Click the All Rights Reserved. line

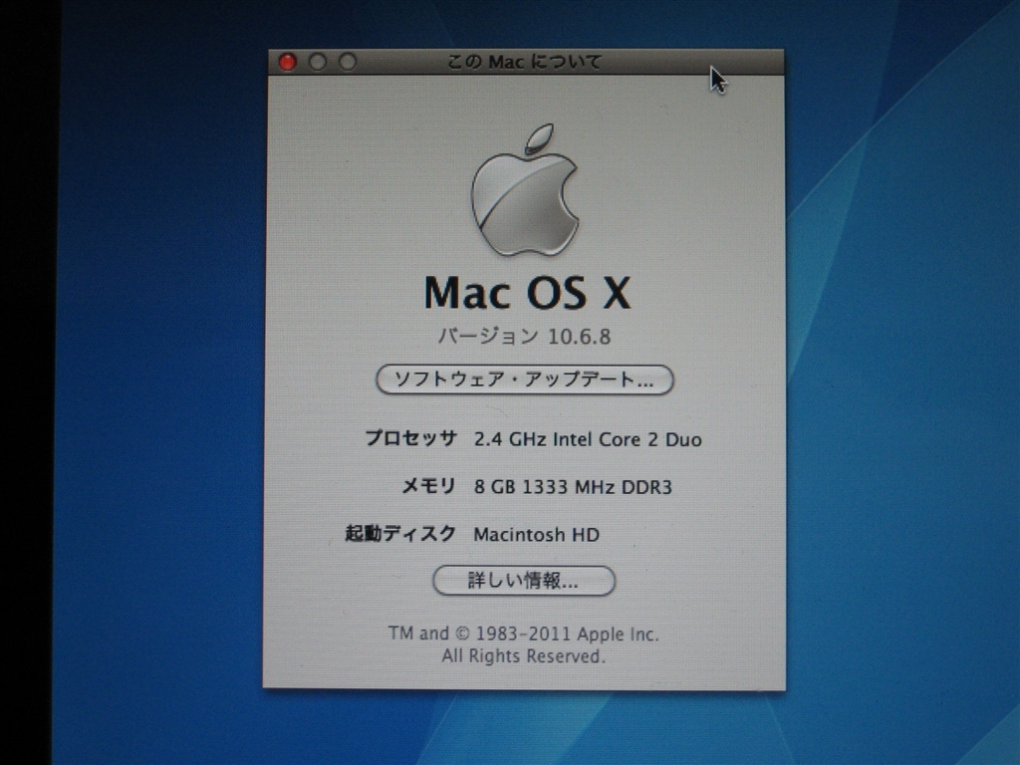click(x=524, y=655)
